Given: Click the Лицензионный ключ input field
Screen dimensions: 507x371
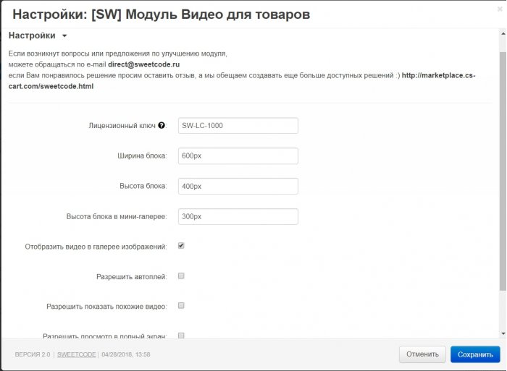Looking at the screenshot, I should click(x=238, y=126).
